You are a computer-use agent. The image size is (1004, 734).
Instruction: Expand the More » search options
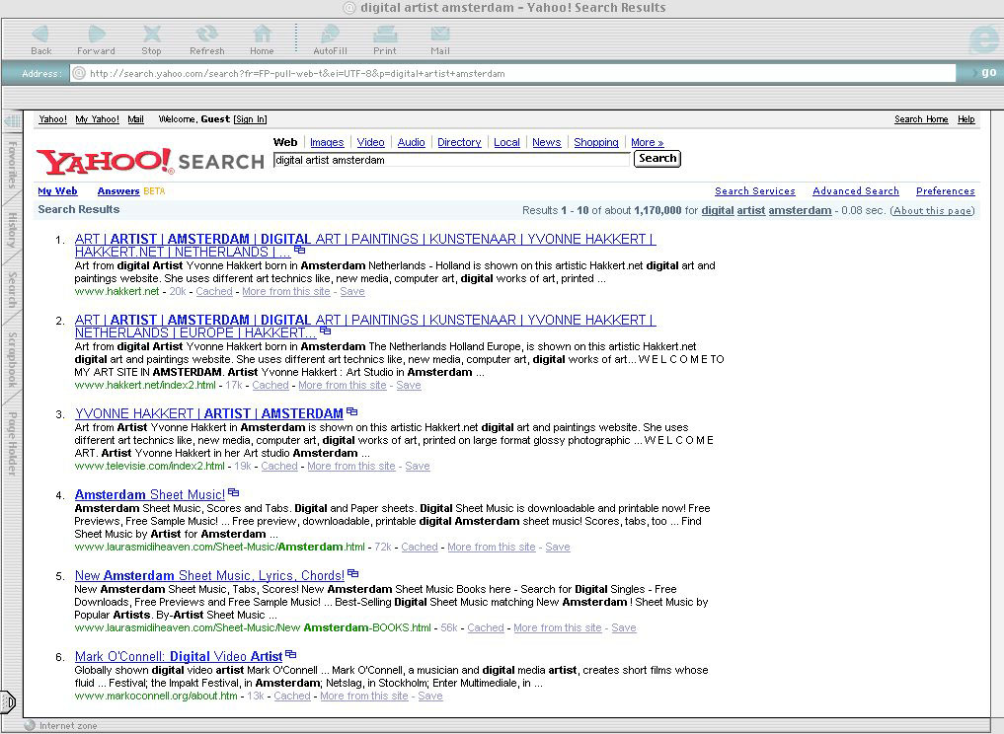648,143
